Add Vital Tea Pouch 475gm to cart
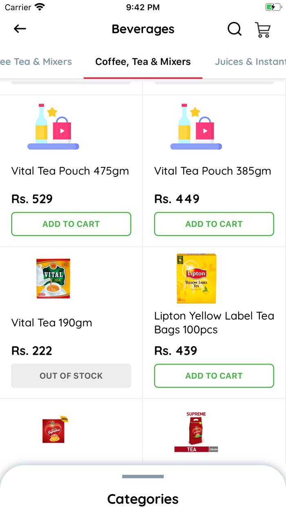The image size is (286, 508). click(x=71, y=224)
